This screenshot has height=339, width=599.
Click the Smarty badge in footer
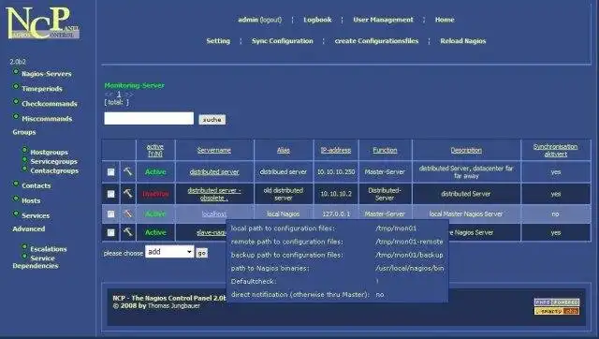[557, 311]
